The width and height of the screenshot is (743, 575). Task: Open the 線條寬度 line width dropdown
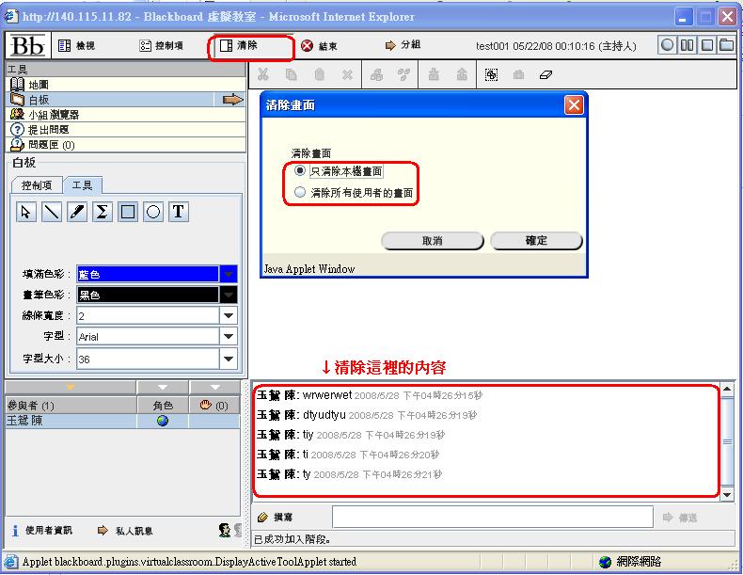coord(229,316)
